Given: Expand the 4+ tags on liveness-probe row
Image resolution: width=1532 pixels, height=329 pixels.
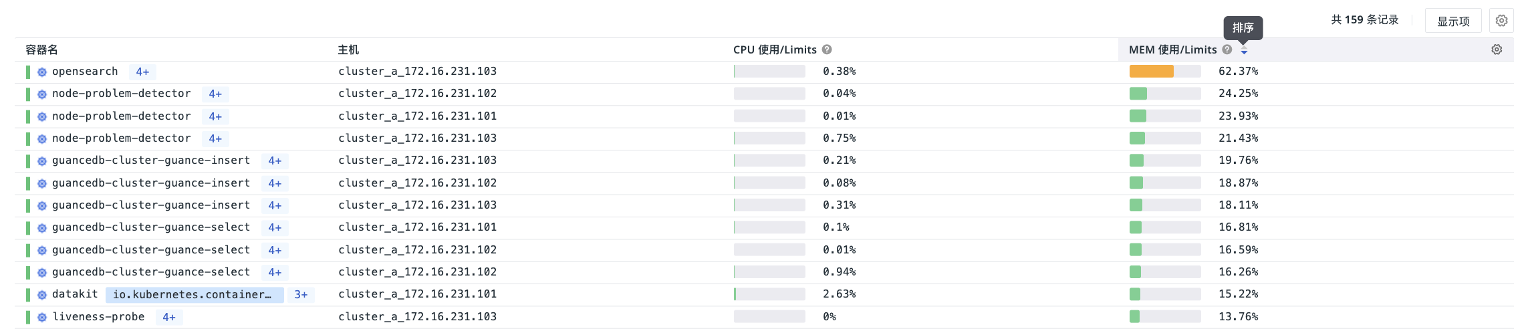Looking at the screenshot, I should point(169,318).
